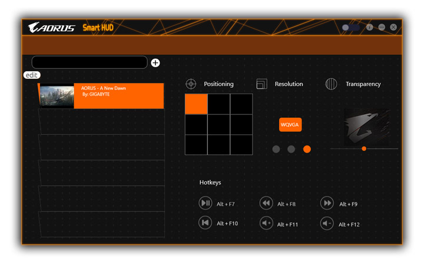Toggle the Smart HUD on/off switch
Viewport: 424px width, 264px height.
click(351, 27)
